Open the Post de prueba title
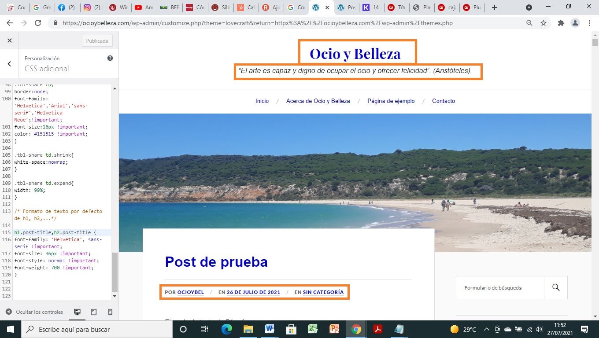 (x=216, y=262)
